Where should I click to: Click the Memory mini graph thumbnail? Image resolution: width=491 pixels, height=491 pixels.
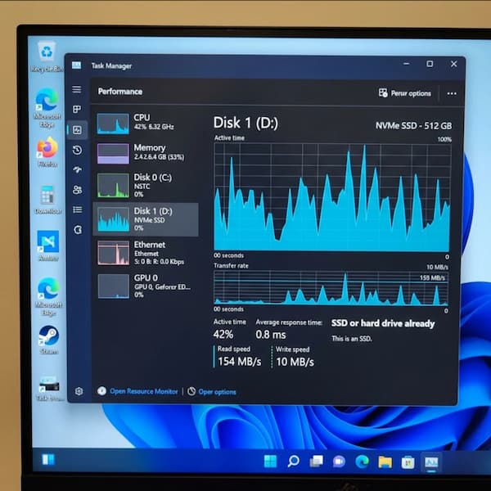pyautogui.click(x=113, y=154)
